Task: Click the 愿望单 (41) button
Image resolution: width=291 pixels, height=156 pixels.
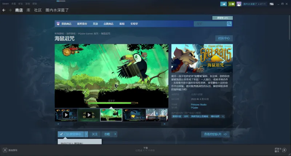Action: tap(223, 18)
